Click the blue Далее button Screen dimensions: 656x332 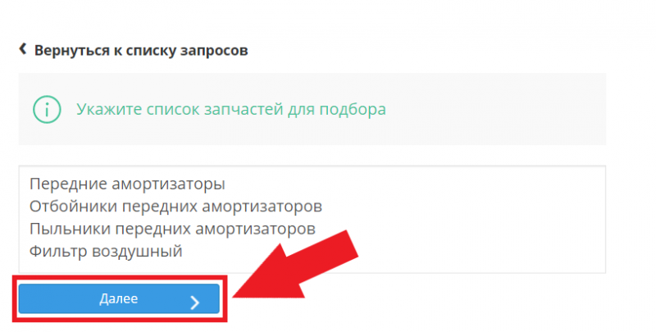(119, 298)
